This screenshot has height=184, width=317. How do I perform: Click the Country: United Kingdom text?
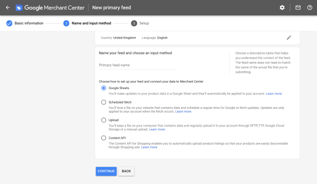118,38
